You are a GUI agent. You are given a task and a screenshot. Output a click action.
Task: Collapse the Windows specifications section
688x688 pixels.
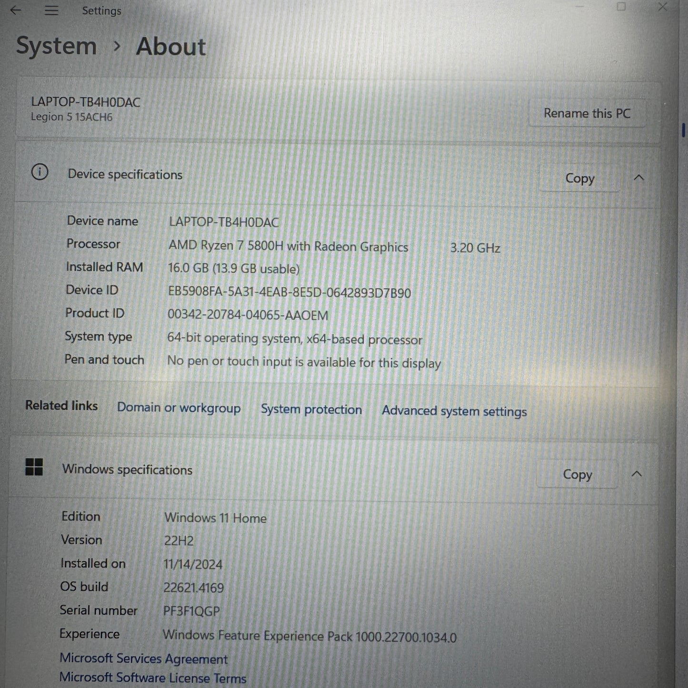pyautogui.click(x=637, y=474)
